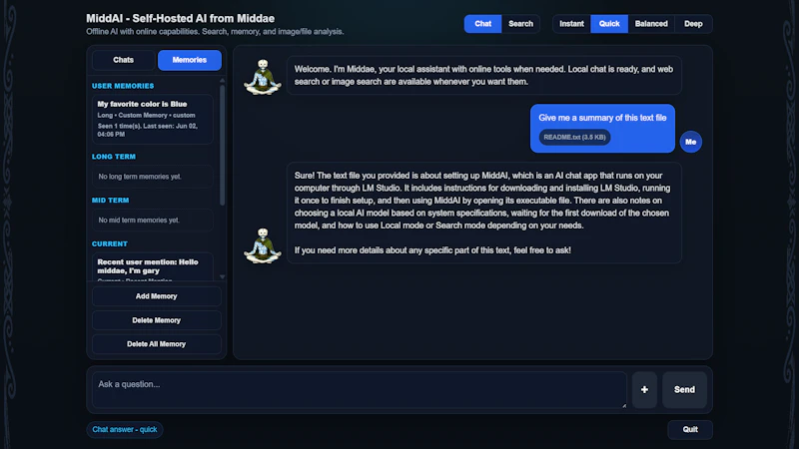Click the 'No mid term memories yet.' entry
This screenshot has width=799, height=449.
coord(153,221)
